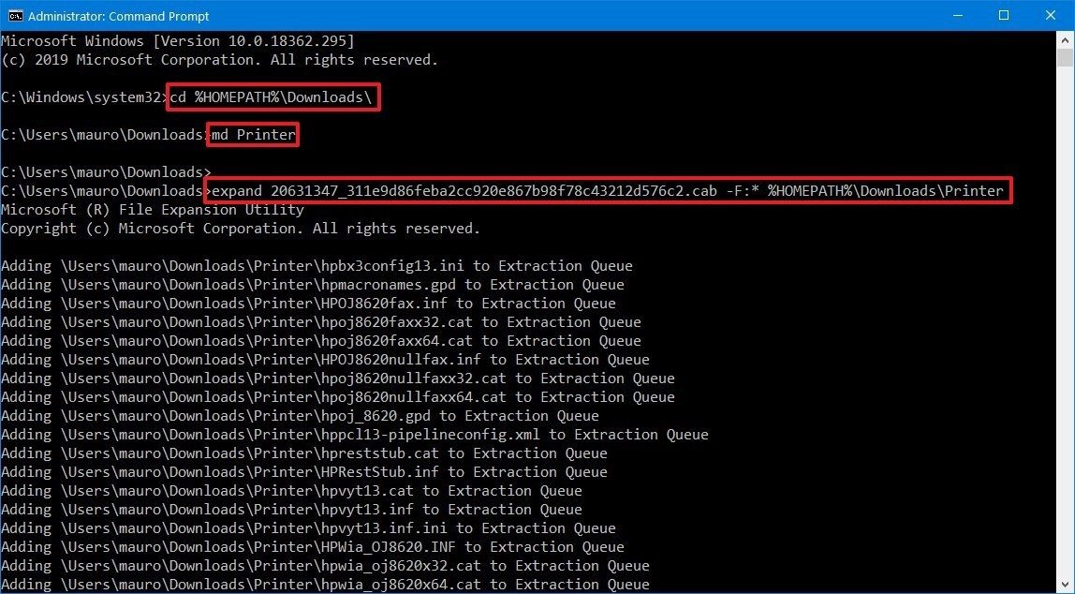Image resolution: width=1075 pixels, height=594 pixels.
Task: Click the 'hpvyt13.inf to Extraction Queue' line
Action: point(291,509)
